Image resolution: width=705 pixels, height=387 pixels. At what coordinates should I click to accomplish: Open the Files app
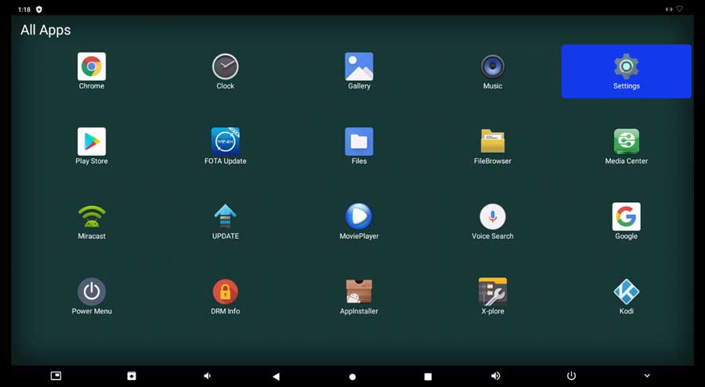coord(359,146)
